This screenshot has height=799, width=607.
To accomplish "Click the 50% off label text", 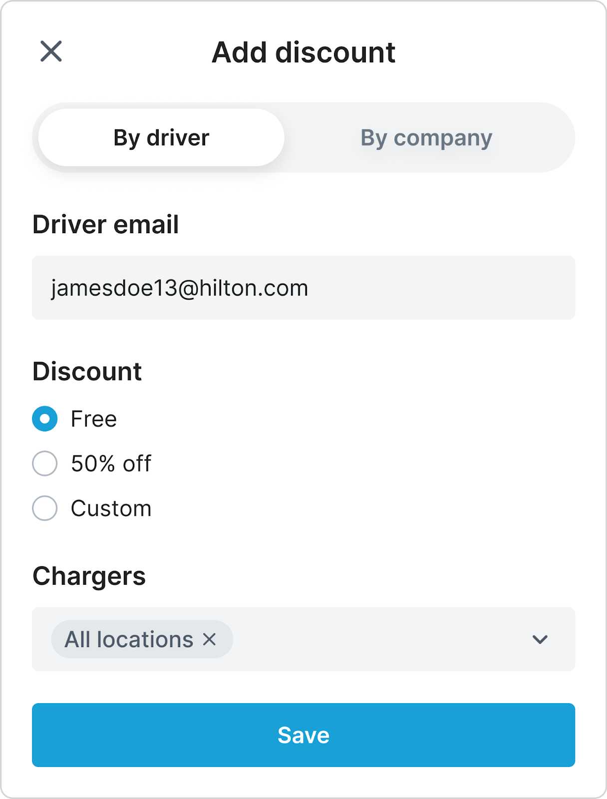I will (111, 463).
